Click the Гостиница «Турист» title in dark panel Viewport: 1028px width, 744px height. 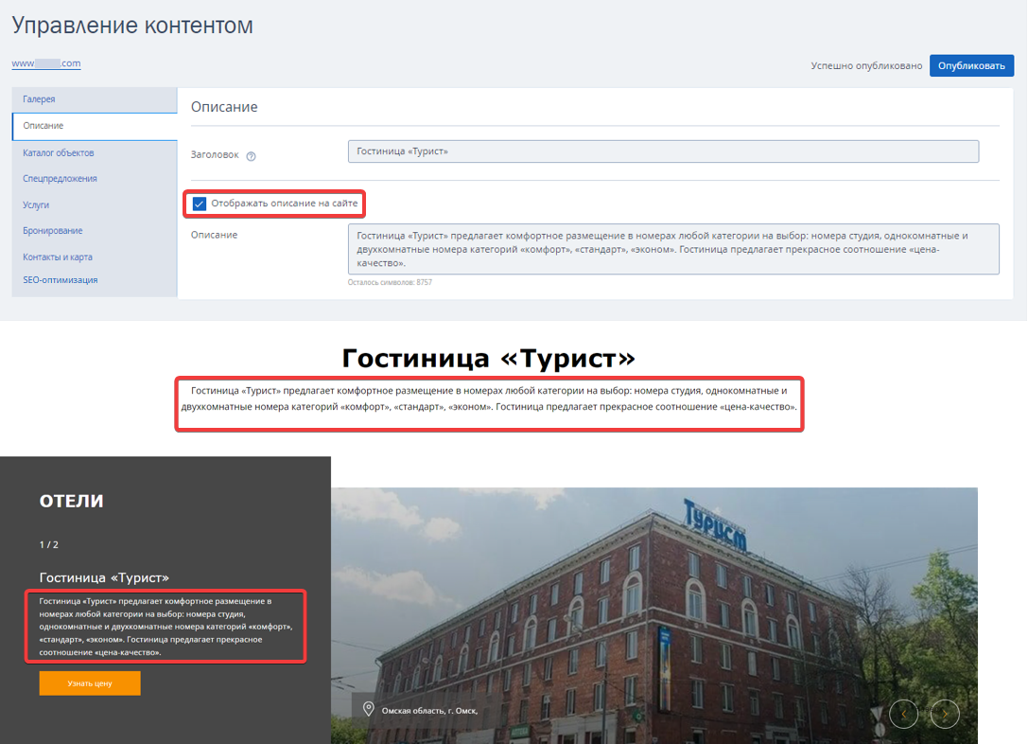104,577
